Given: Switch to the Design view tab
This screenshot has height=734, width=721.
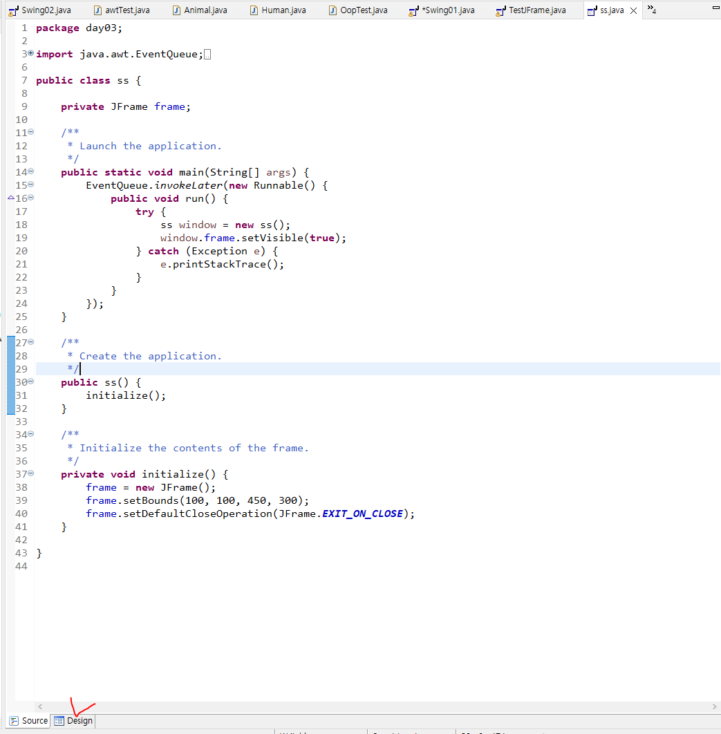Looking at the screenshot, I should pyautogui.click(x=73, y=720).
